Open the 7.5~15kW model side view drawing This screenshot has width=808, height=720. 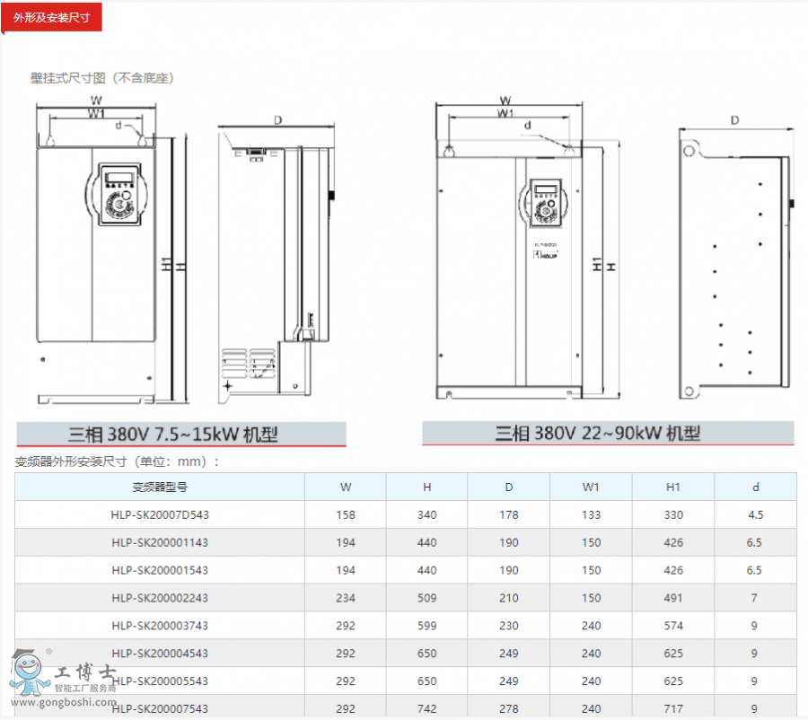pyautogui.click(x=276, y=260)
